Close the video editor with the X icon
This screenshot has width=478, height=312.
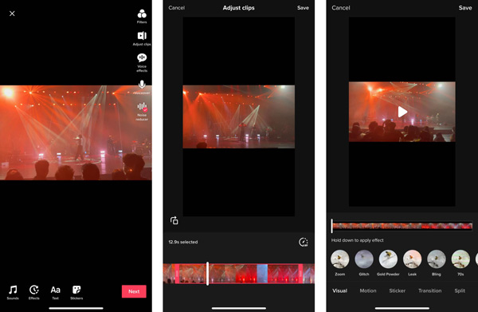pos(12,14)
